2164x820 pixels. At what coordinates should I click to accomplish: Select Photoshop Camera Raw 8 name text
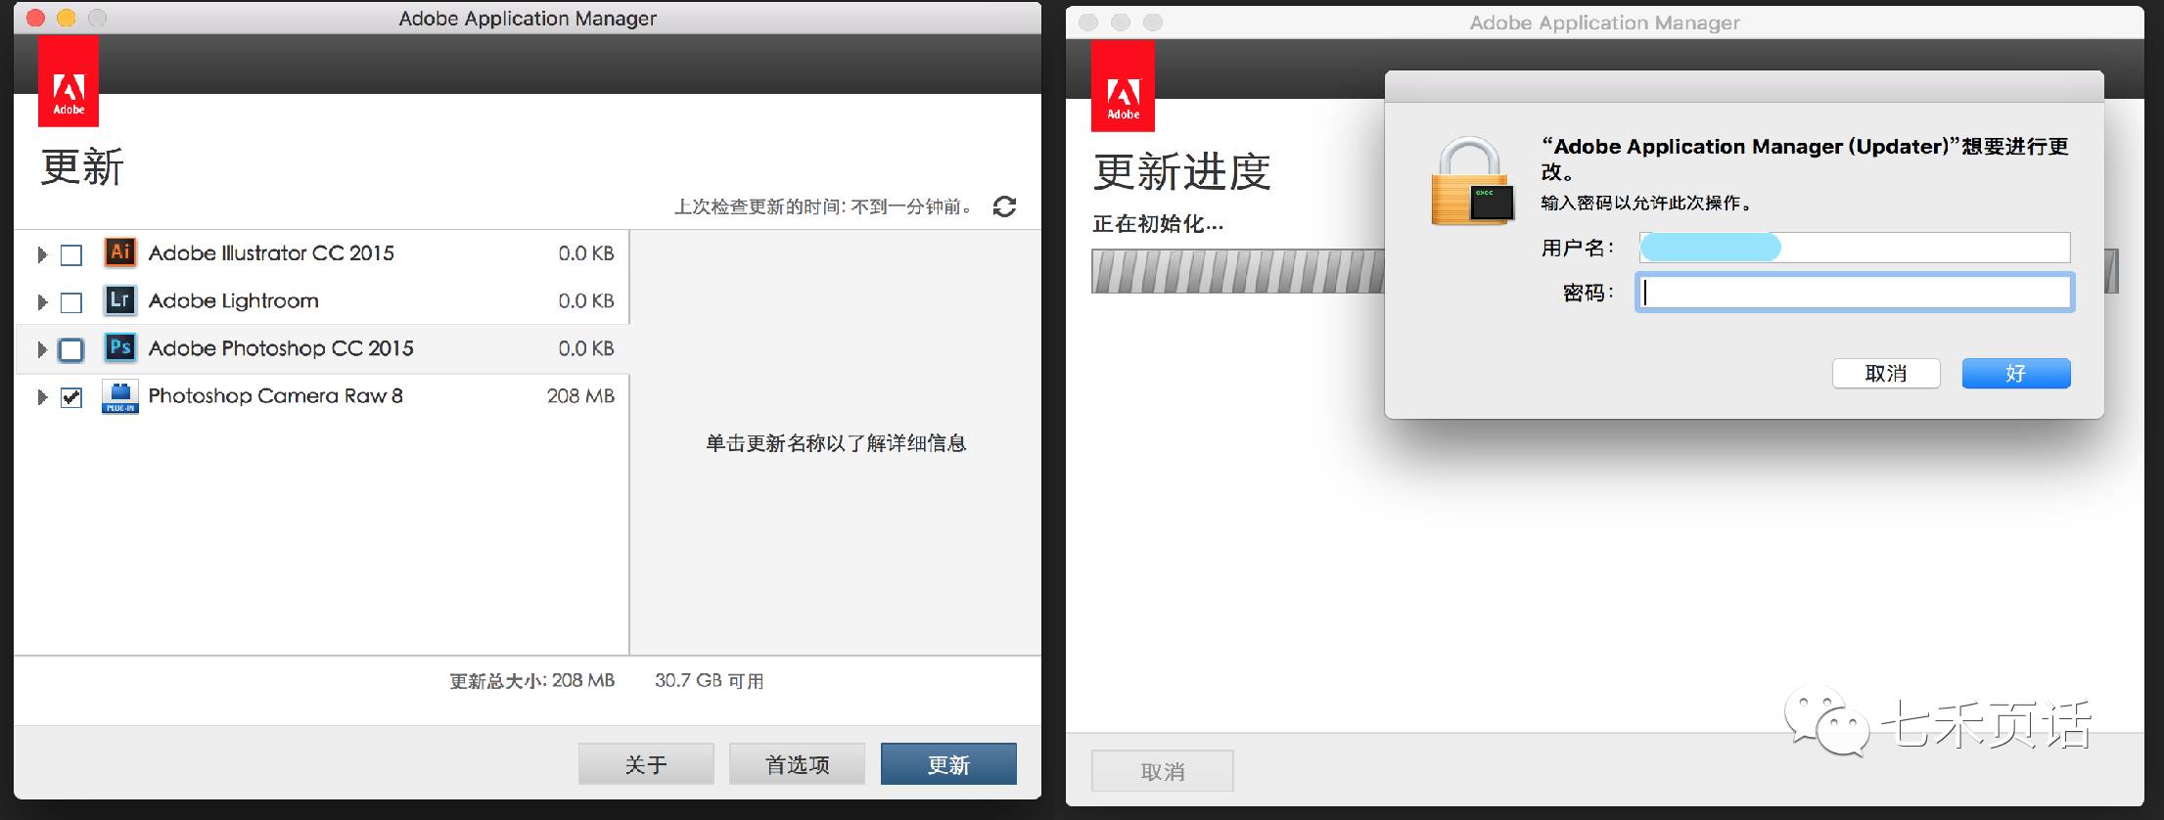point(275,396)
